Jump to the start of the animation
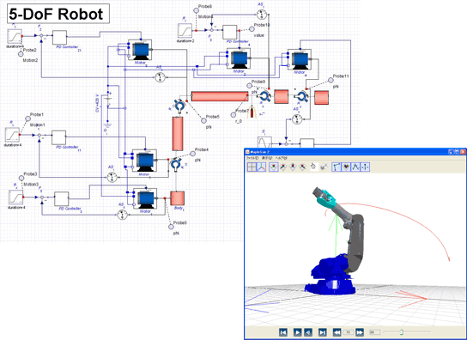The height and width of the screenshot is (340, 467). coord(283,332)
